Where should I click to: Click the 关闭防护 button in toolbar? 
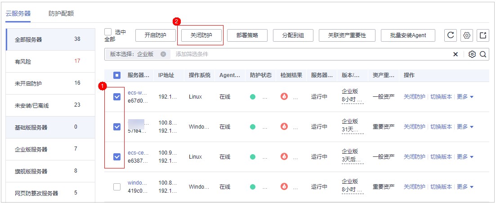[x=201, y=35]
